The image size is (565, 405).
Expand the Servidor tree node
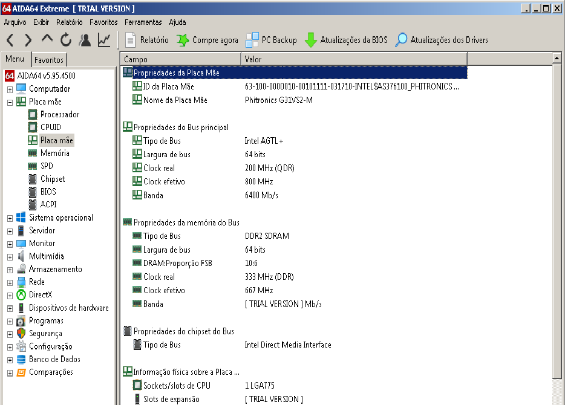[10, 231]
